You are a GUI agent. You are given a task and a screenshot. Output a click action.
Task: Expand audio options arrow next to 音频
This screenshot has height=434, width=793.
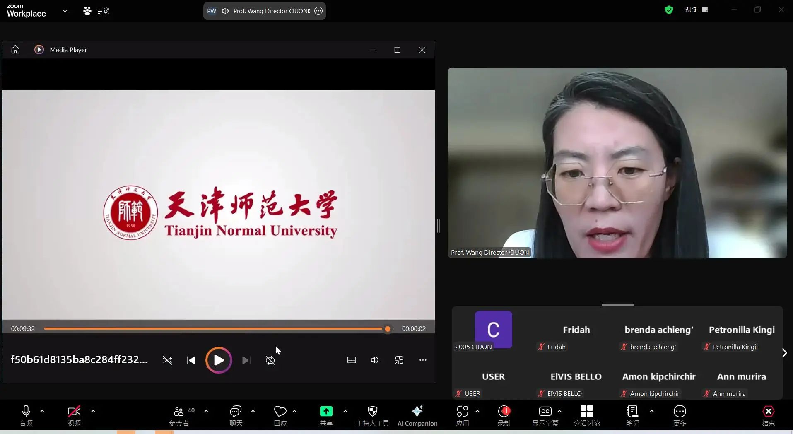tap(42, 411)
